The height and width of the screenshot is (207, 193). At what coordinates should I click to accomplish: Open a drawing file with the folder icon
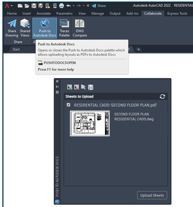coord(27,6)
